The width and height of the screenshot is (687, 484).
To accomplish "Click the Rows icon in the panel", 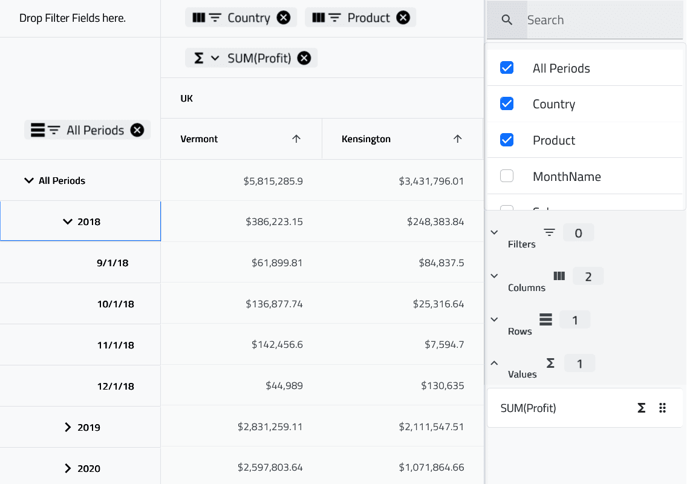I will click(545, 319).
